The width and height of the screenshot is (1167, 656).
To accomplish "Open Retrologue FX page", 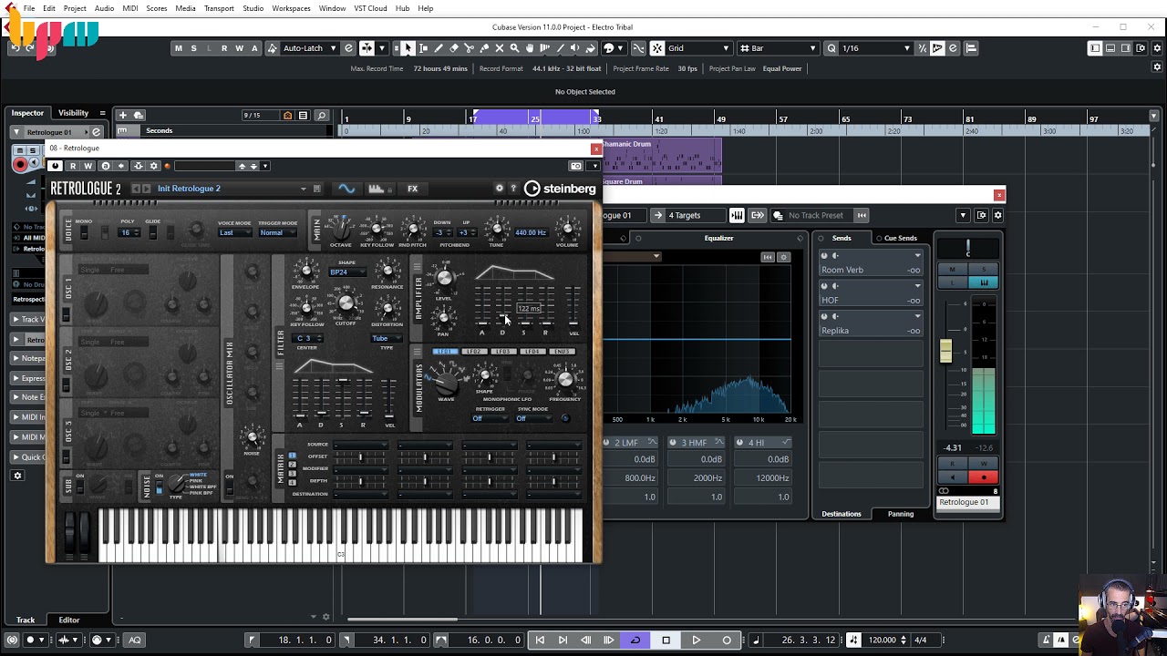I will 412,189.
